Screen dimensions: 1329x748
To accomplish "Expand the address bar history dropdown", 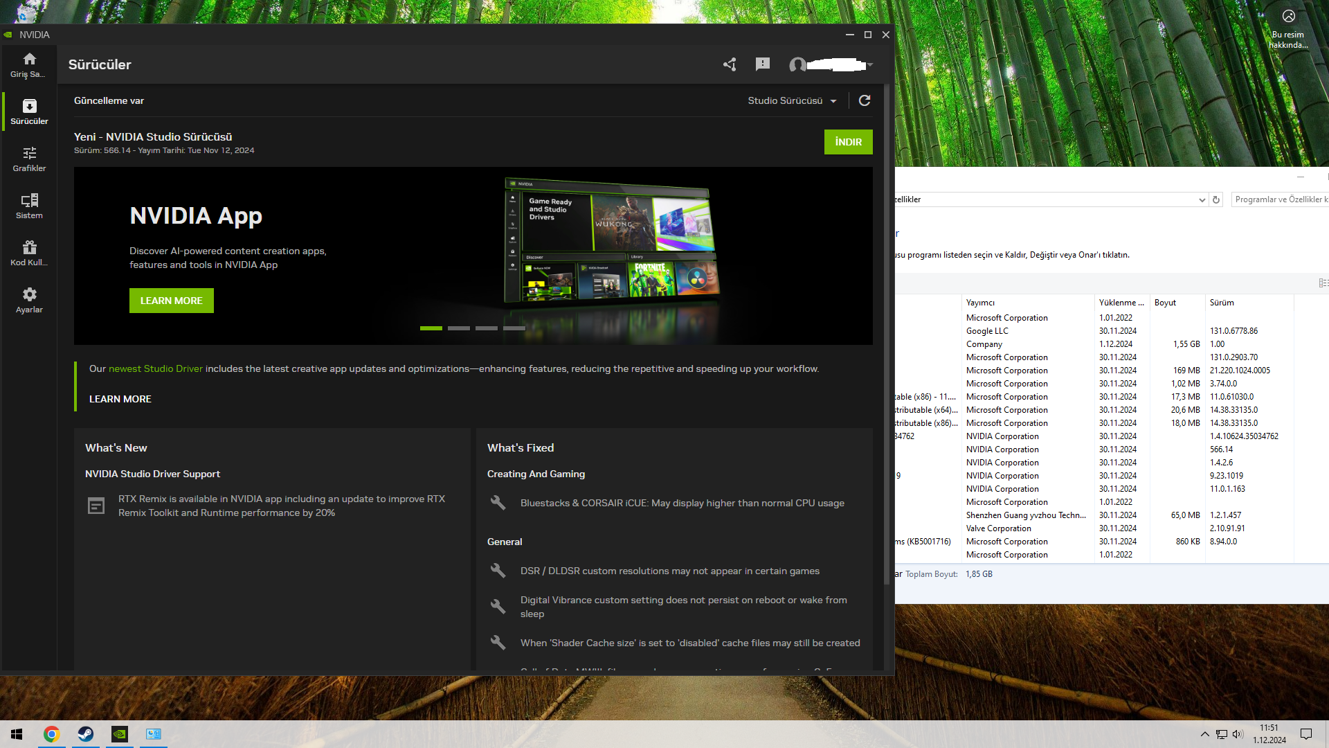I will (1202, 199).
